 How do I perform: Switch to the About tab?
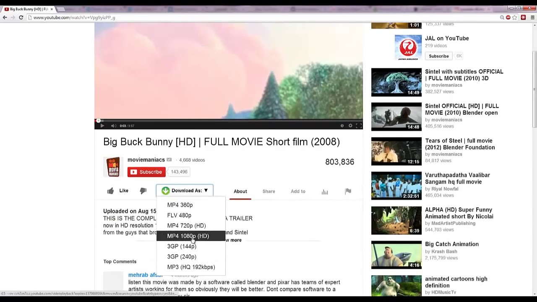pyautogui.click(x=240, y=191)
